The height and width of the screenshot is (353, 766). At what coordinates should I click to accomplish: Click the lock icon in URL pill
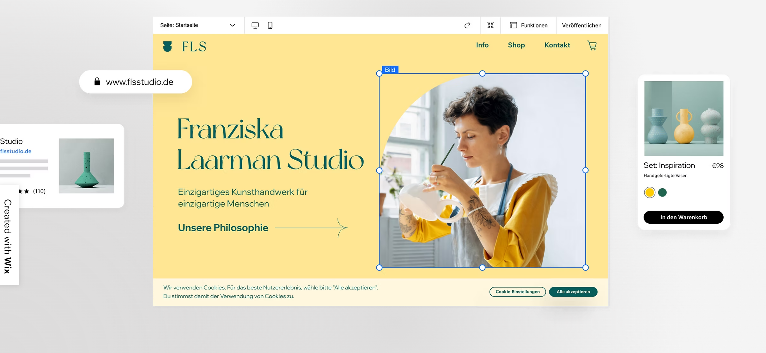[x=97, y=82]
